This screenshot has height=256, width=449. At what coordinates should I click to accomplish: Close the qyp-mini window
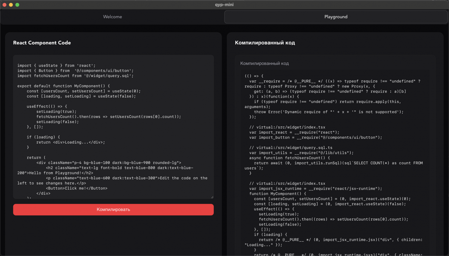point(4,5)
